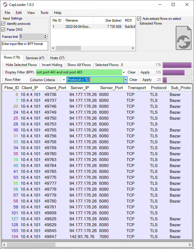Maximize the CapLoader window
194x249 pixels.
pyautogui.click(x=173, y=4)
